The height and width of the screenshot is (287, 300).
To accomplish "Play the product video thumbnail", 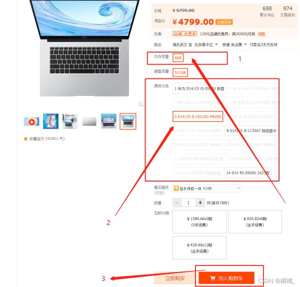I will coord(31,121).
